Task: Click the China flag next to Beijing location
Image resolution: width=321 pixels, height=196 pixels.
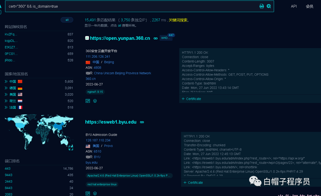Action: pos(88,62)
